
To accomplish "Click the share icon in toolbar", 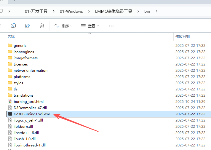I will point(28,26).
